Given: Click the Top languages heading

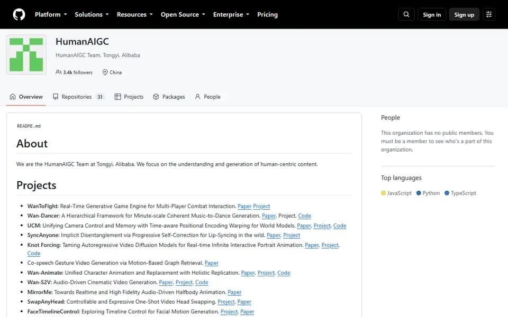Looking at the screenshot, I should coord(401,178).
